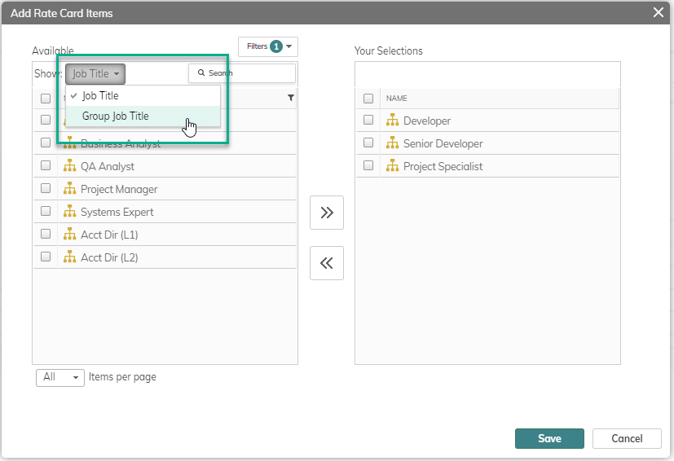Click the double left arrow to remove items
The width and height of the screenshot is (674, 461).
click(327, 263)
